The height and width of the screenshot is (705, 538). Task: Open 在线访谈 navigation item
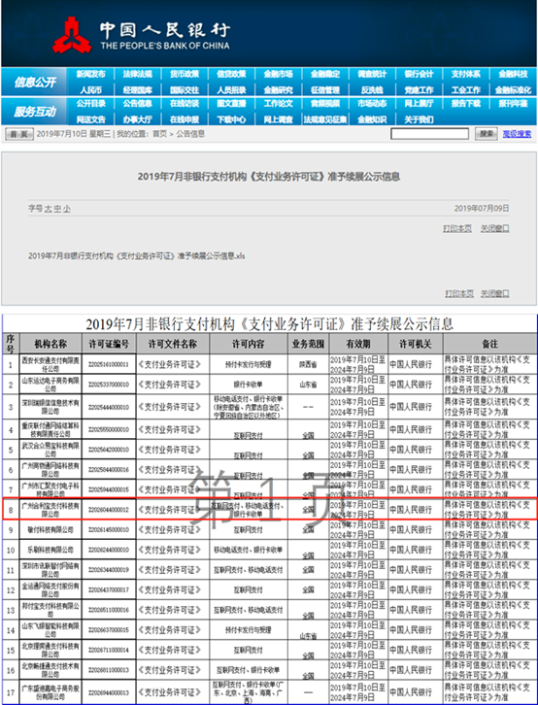[x=185, y=103]
